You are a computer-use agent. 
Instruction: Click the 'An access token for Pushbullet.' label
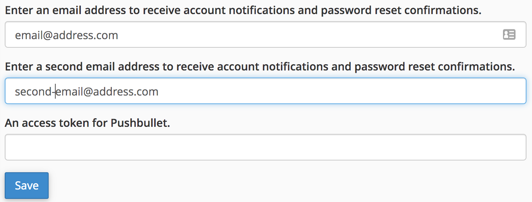[87, 124]
